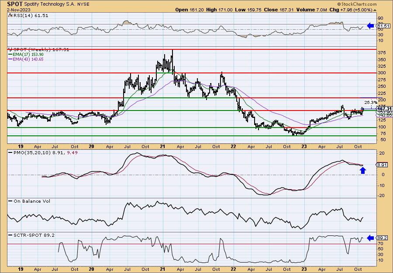
Task: Click the SPOT ticker symbol in header
Action: click(15, 4)
